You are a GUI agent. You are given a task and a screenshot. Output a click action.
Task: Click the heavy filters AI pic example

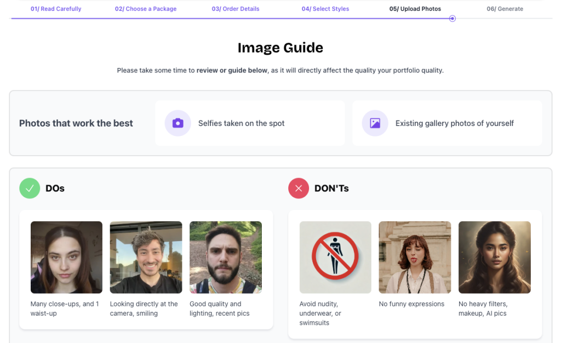click(494, 257)
